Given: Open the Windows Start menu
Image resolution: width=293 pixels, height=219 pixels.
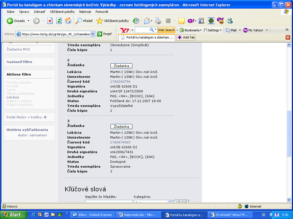Looking at the screenshot, I should [14, 215].
